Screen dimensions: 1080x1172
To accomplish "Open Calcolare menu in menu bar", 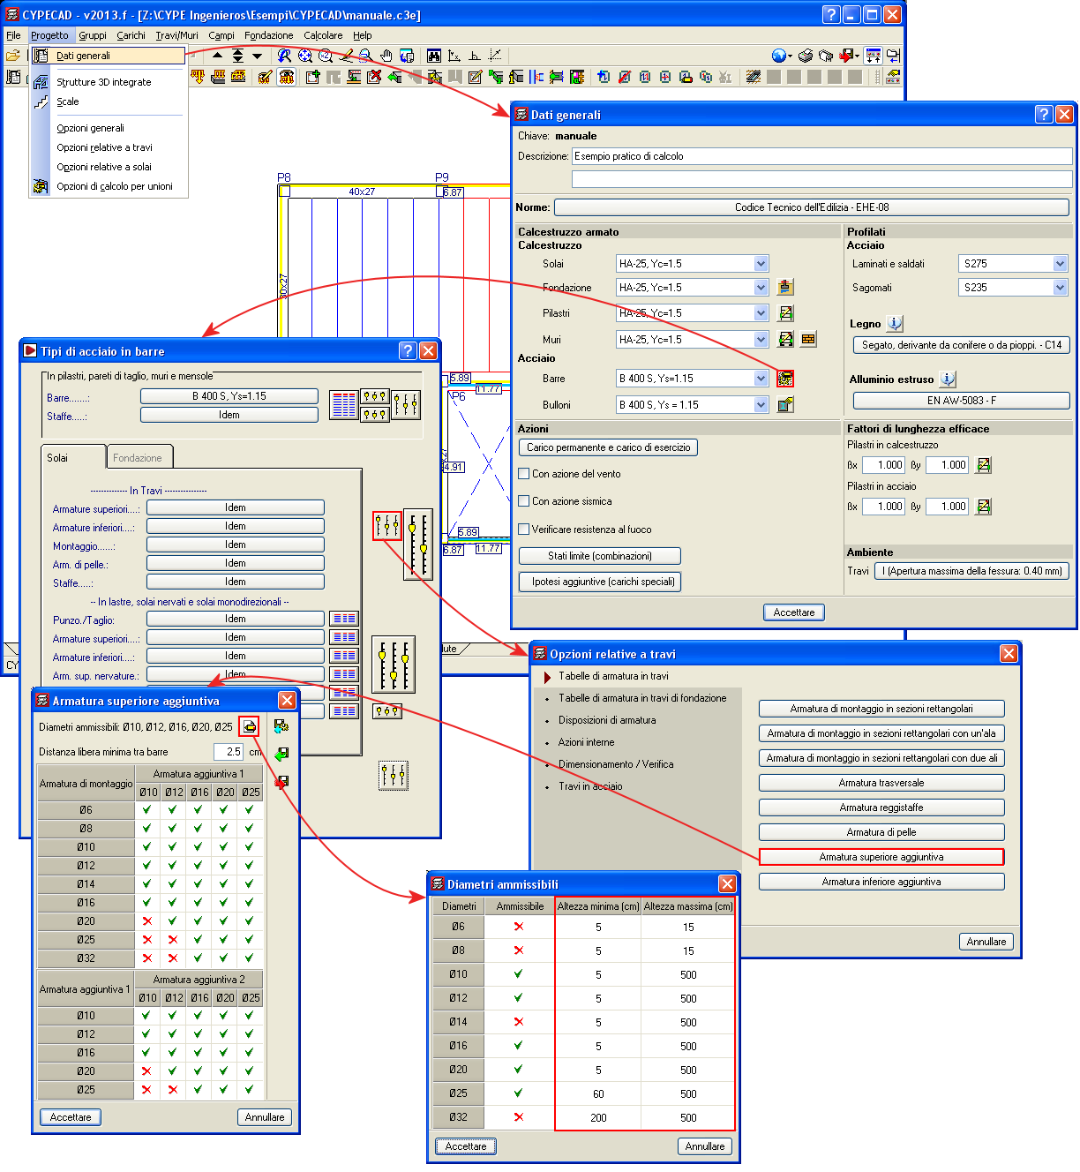I will coord(323,35).
